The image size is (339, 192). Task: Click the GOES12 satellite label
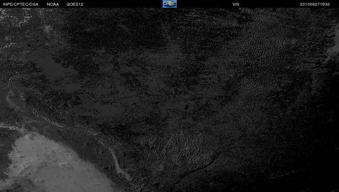point(75,4)
